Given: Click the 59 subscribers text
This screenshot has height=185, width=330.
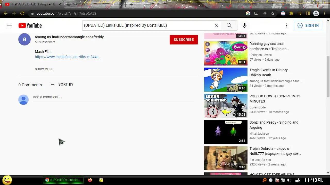Looking at the screenshot, I should pos(45,42).
